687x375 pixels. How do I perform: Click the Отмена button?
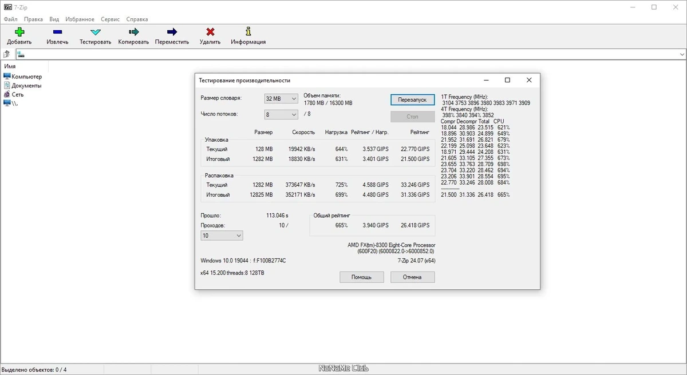[412, 277]
